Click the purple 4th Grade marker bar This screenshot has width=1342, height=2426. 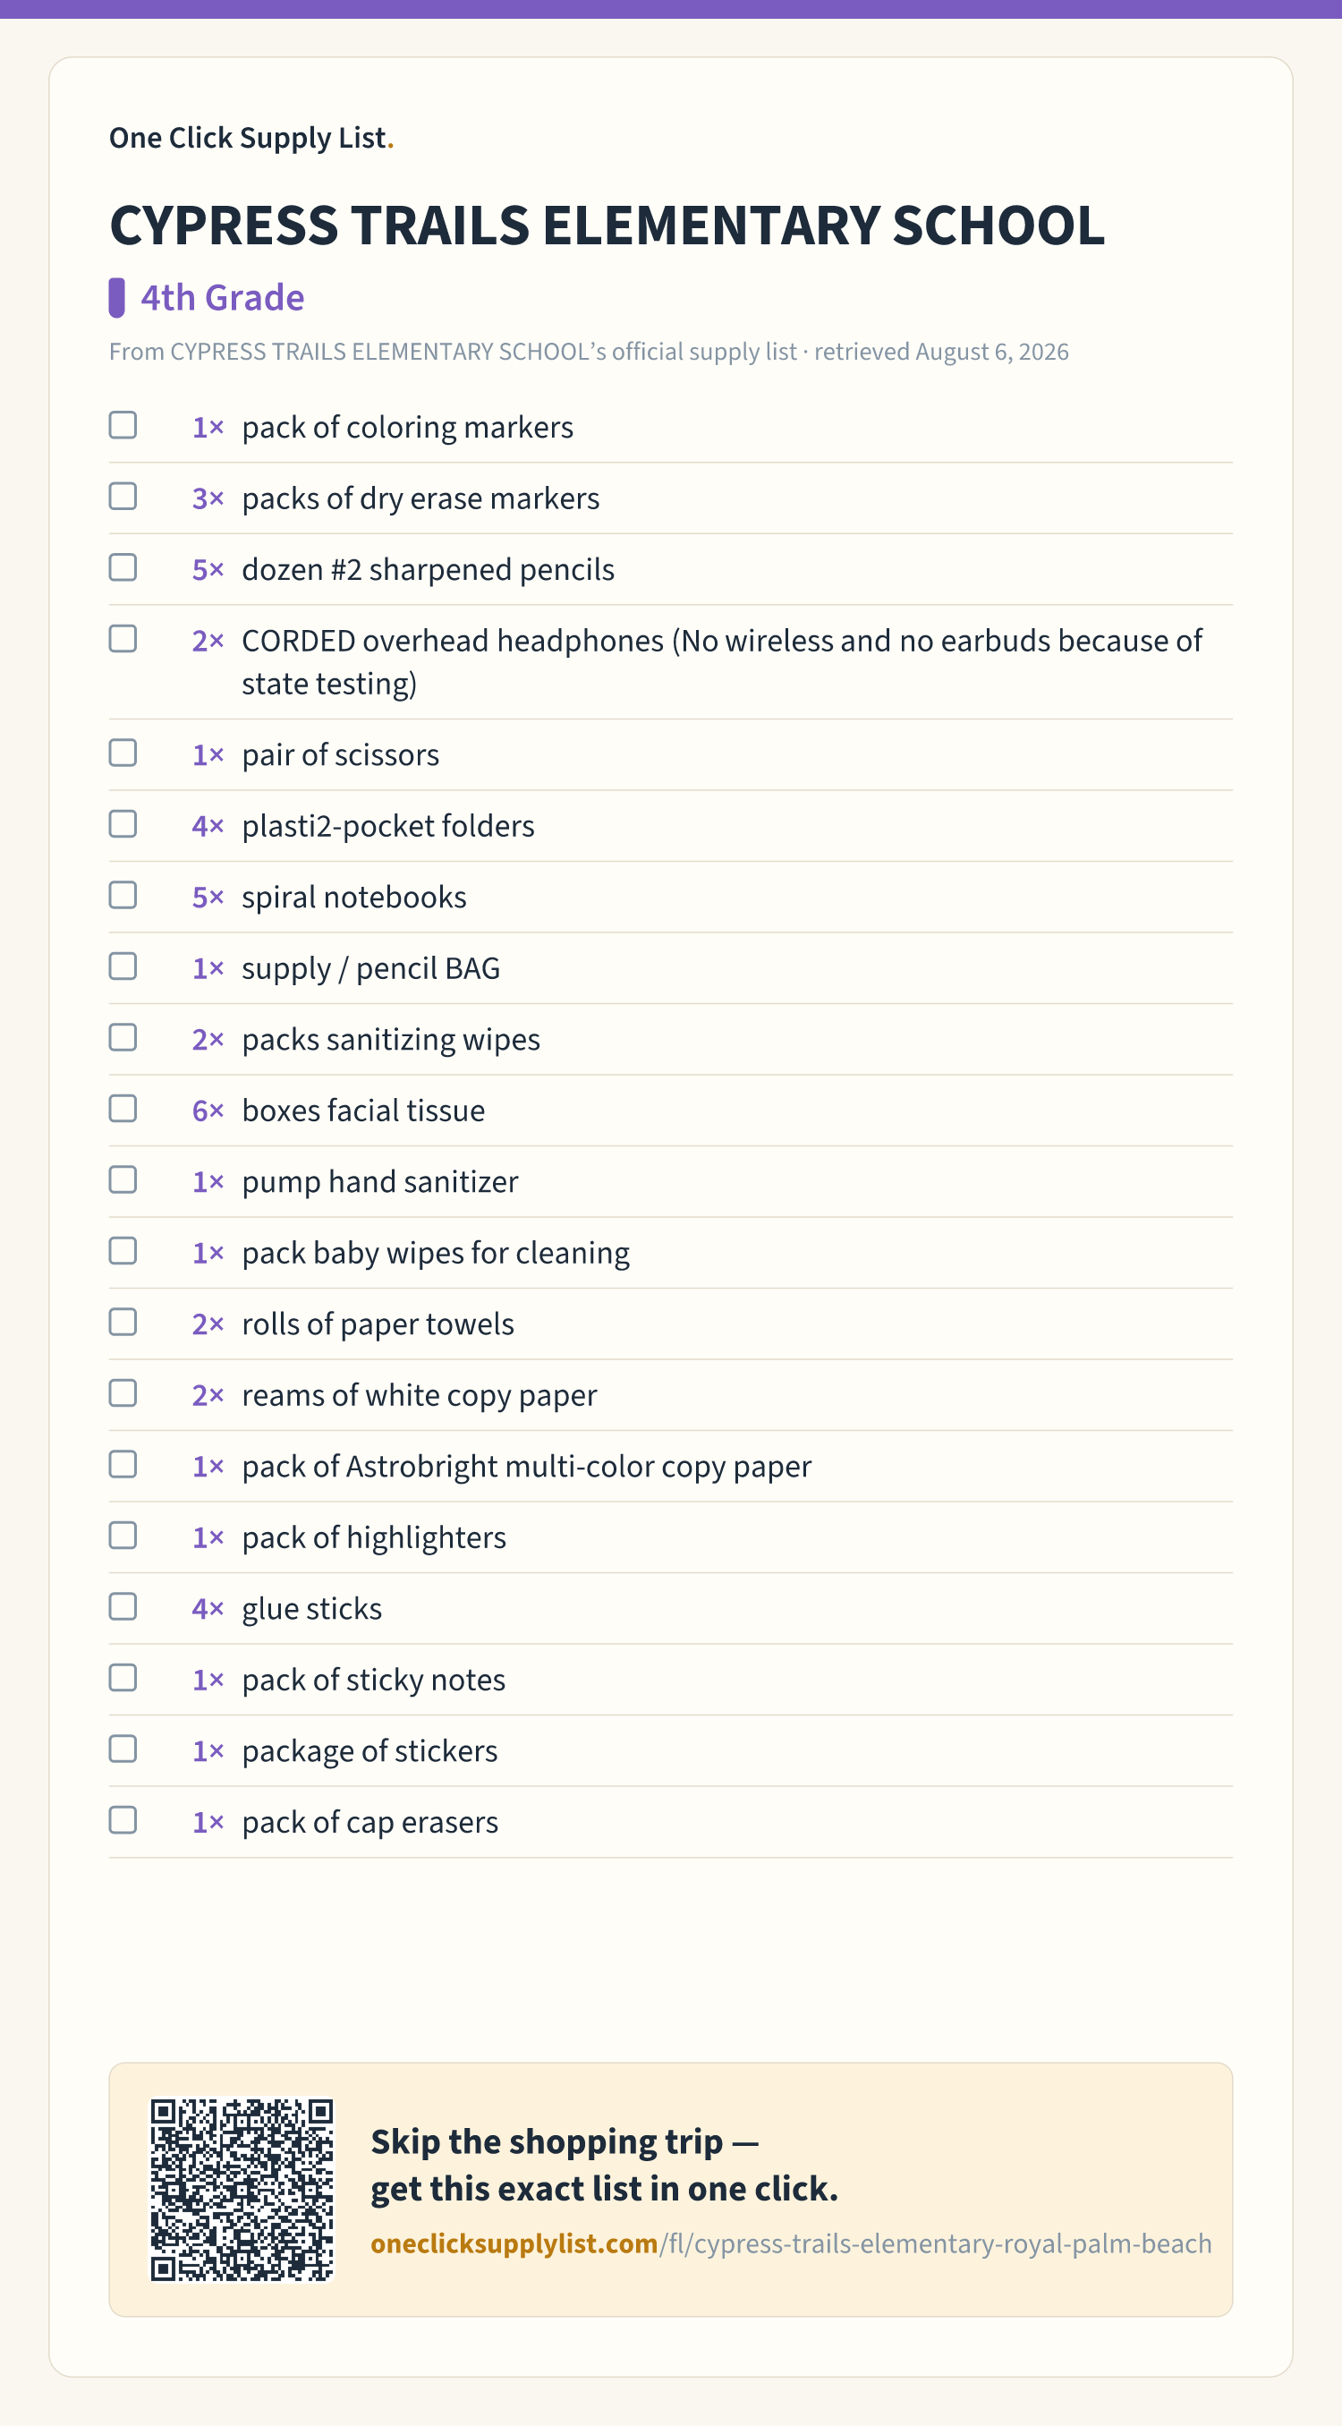(x=117, y=298)
